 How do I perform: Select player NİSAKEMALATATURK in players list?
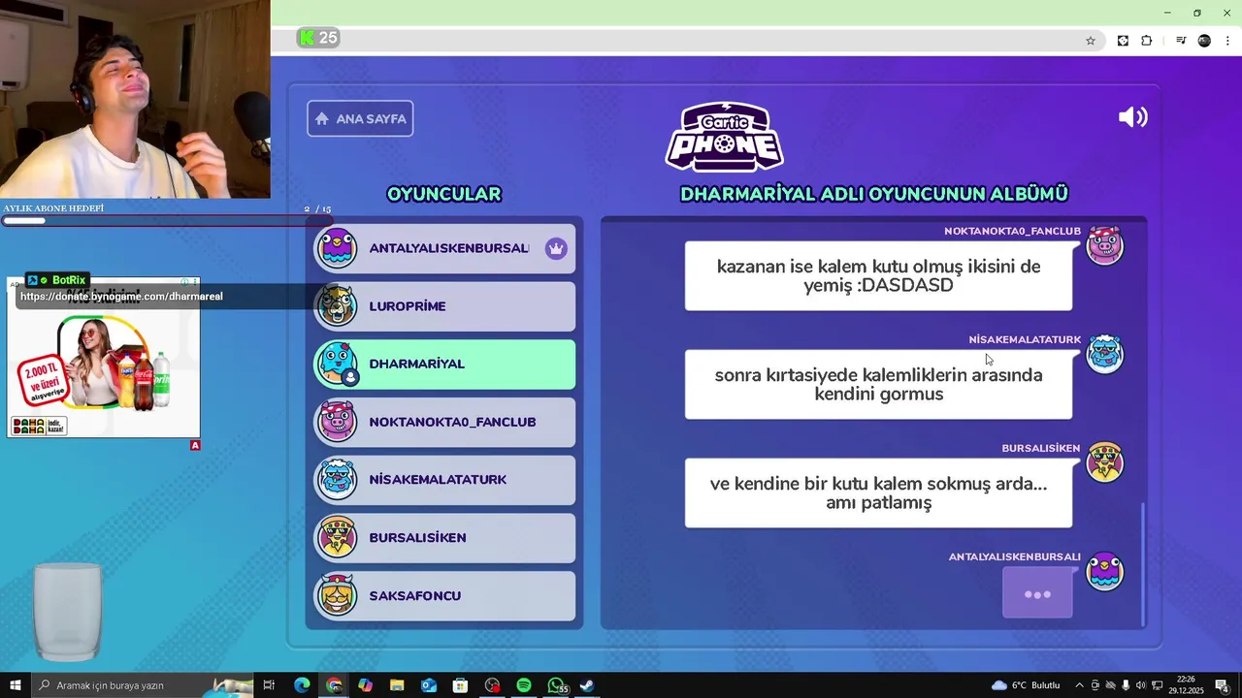point(444,480)
